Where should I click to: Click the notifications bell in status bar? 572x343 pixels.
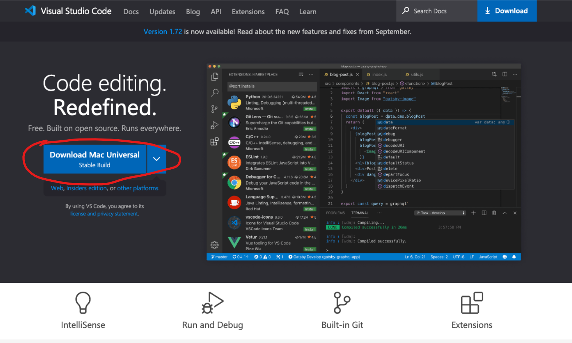[x=514, y=257]
